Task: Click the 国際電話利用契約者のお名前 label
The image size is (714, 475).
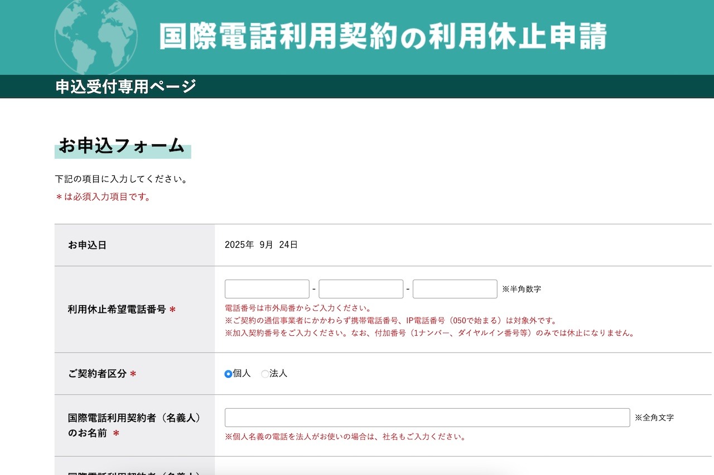Action: pos(134,425)
